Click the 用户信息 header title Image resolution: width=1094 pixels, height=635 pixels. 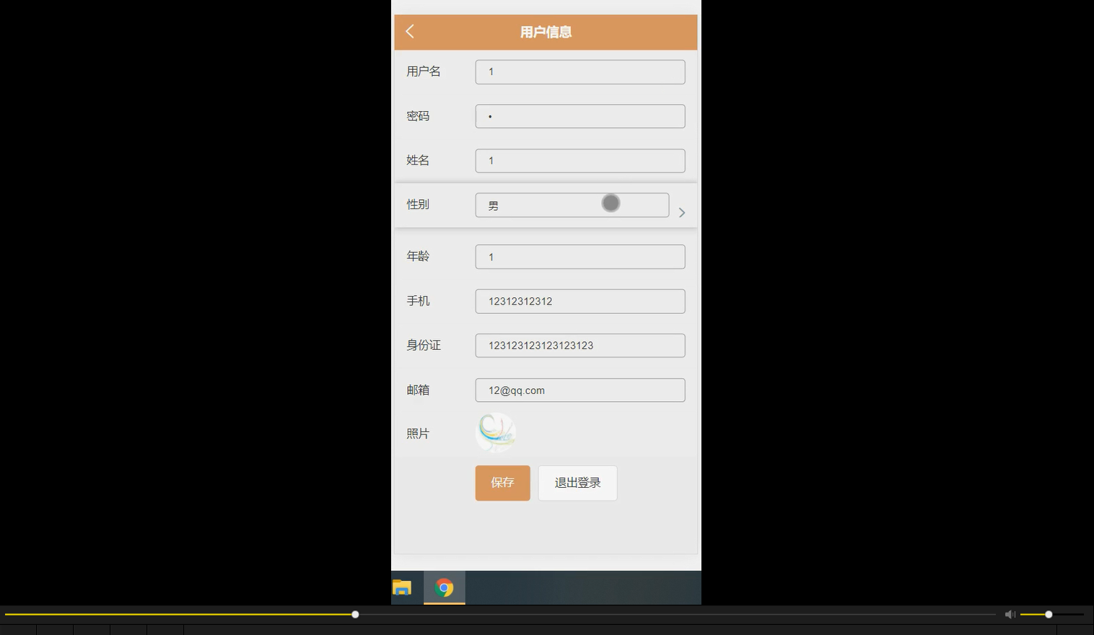(x=546, y=32)
